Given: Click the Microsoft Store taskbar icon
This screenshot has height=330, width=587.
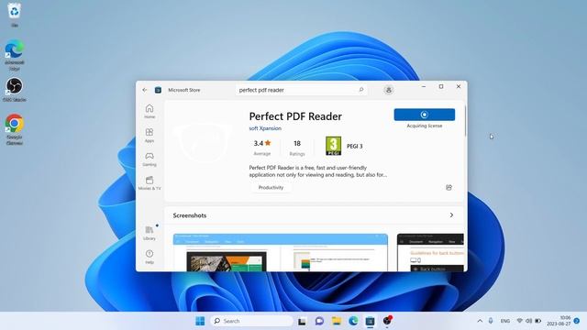Looking at the screenshot, I should [370, 321].
